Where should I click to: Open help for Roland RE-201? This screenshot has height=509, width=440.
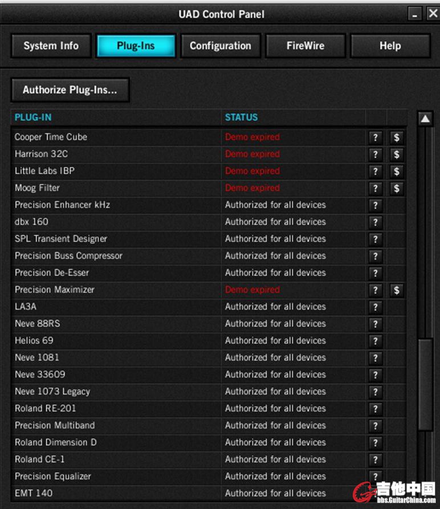(376, 409)
